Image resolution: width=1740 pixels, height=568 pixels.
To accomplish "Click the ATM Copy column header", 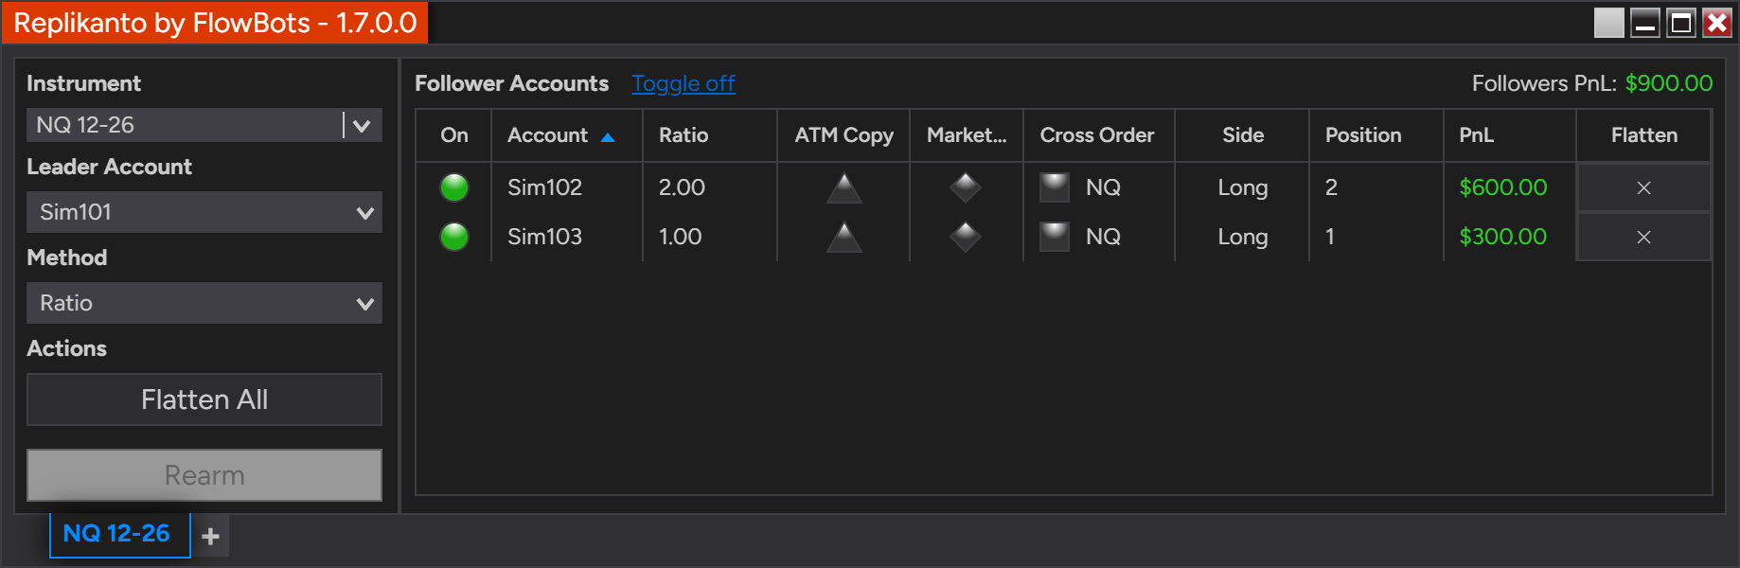I will (843, 135).
